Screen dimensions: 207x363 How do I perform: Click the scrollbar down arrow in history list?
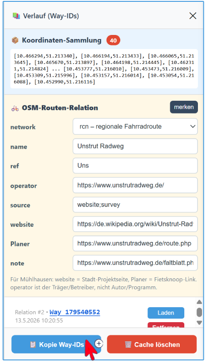click(x=199, y=323)
